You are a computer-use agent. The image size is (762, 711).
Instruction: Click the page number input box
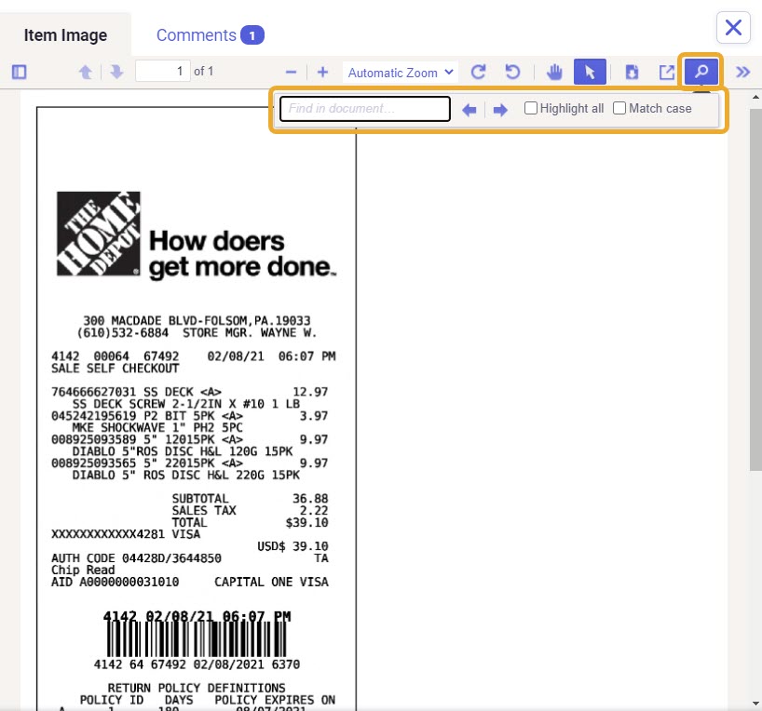(x=163, y=72)
